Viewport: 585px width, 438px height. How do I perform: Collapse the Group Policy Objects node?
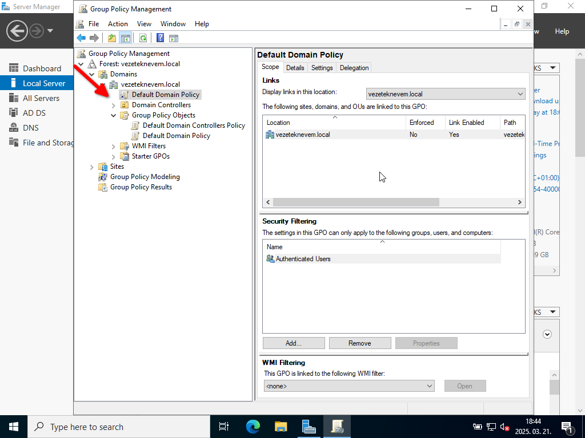[114, 115]
